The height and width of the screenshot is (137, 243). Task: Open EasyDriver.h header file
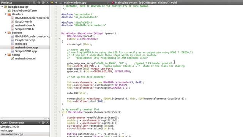[x=24, y=22]
